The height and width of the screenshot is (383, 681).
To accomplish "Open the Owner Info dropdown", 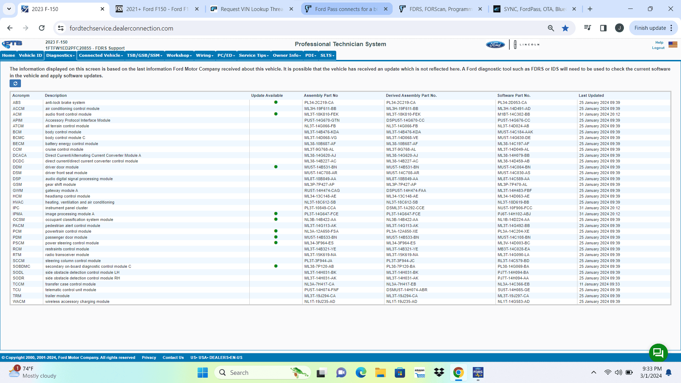I will click(x=287, y=55).
